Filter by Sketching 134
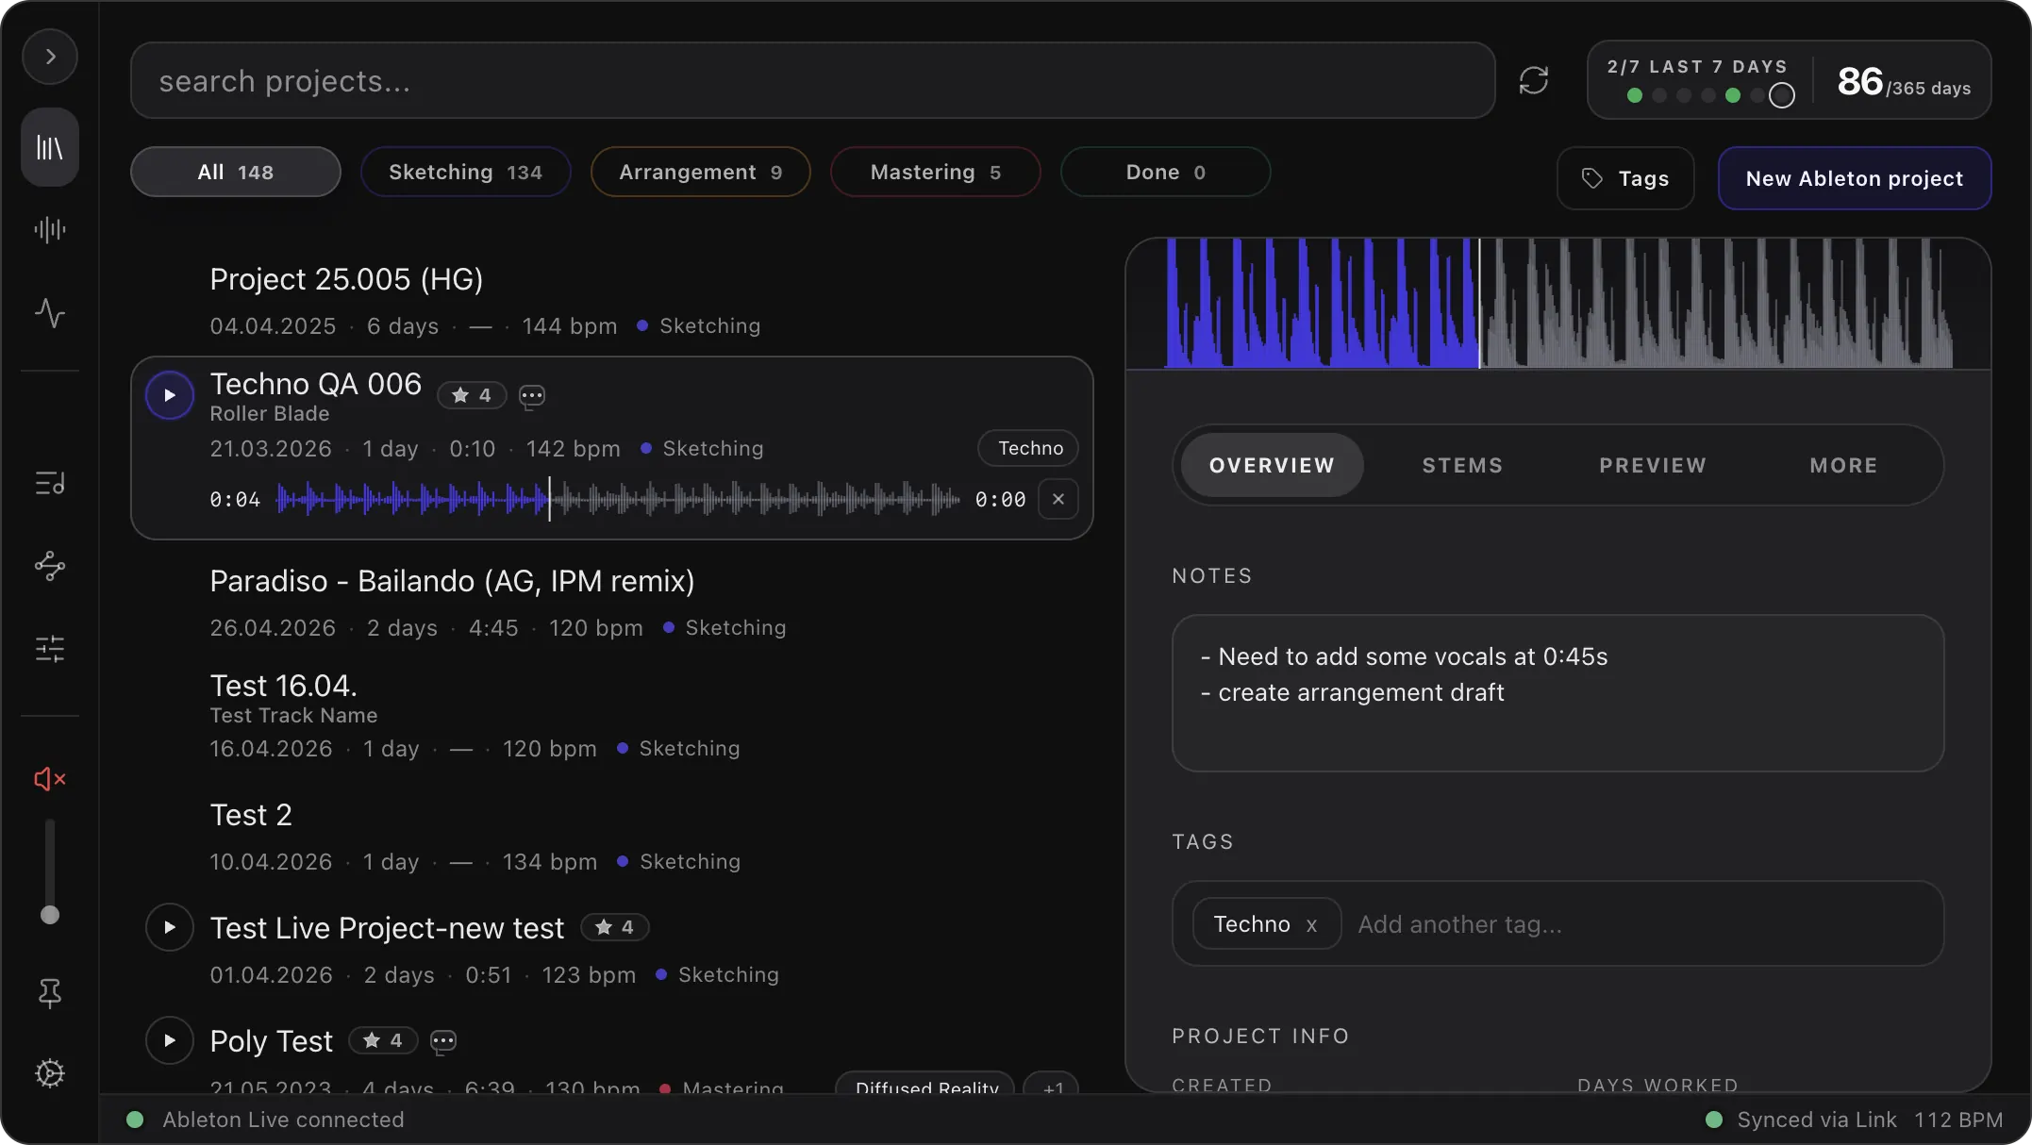Screen dimensions: 2032x1145 (465, 172)
